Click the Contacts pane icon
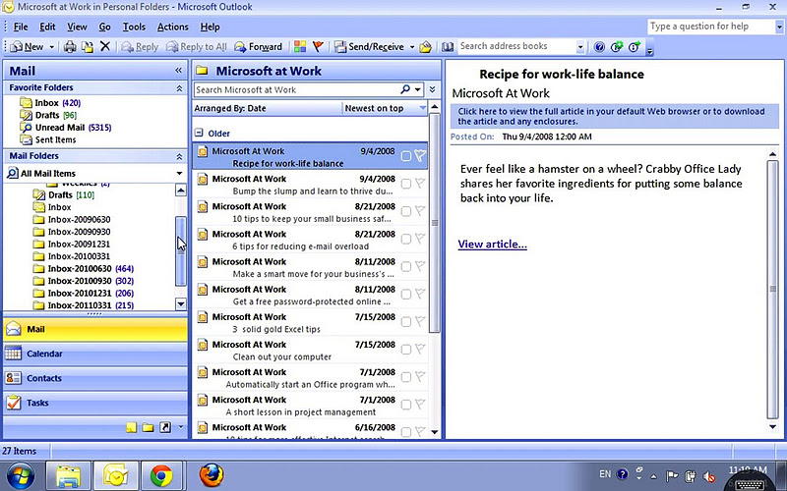 point(14,378)
